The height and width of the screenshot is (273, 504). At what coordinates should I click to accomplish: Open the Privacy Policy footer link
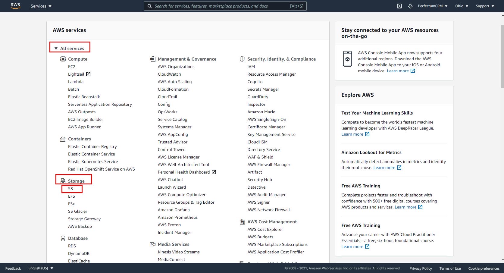pos(421,268)
